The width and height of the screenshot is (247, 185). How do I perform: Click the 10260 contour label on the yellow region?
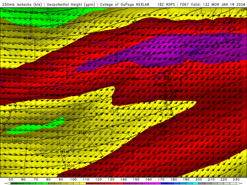[x=77, y=105]
